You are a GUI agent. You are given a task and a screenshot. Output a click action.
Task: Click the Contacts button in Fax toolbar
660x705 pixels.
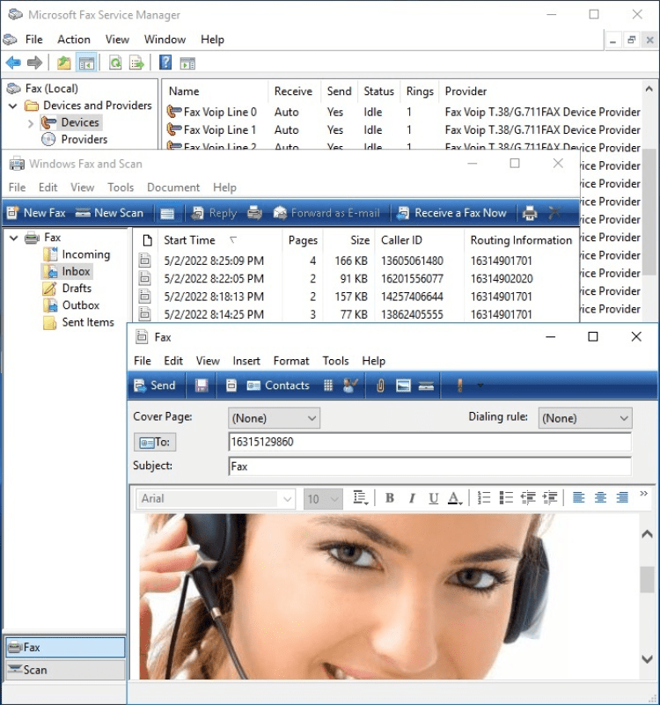tap(278, 386)
